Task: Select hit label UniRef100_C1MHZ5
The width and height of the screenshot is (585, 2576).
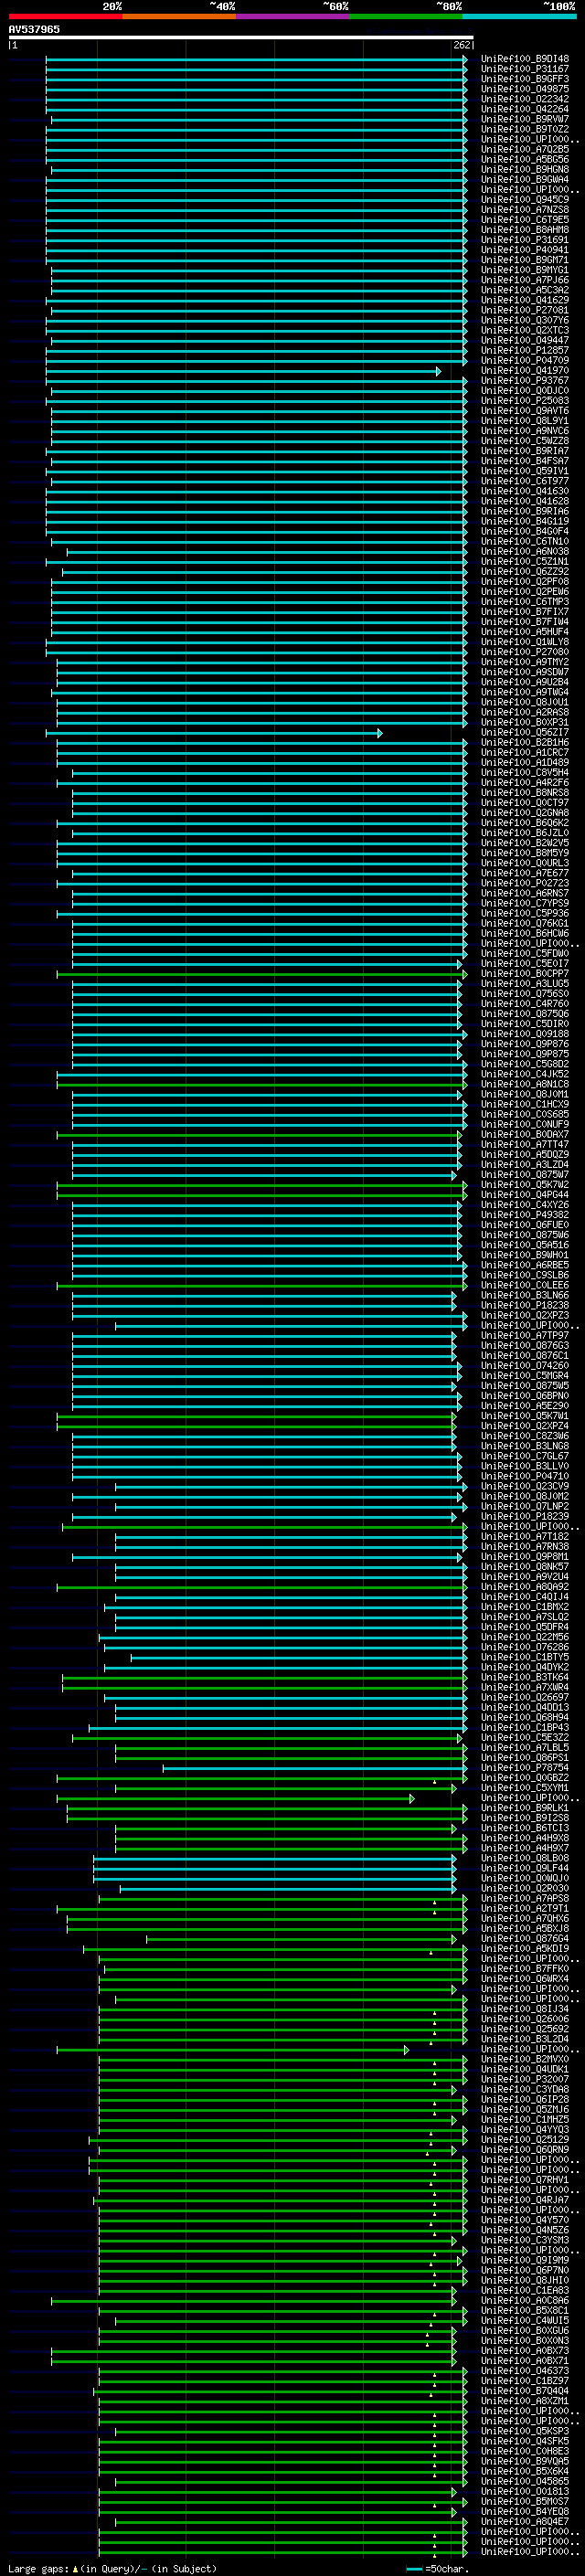Action: point(525,2120)
